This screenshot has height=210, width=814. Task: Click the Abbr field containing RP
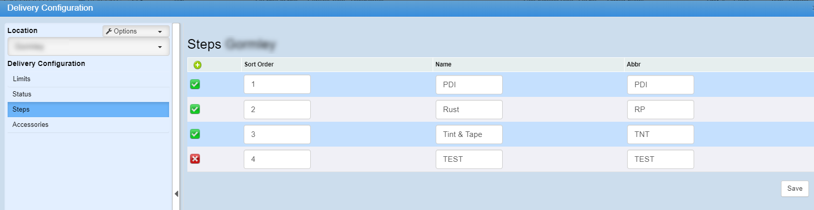(660, 110)
